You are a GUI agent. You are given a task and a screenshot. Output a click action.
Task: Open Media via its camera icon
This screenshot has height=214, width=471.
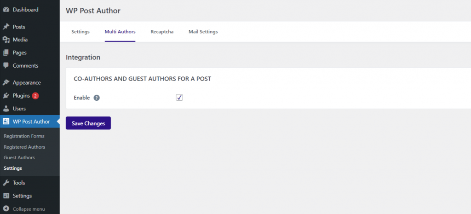[x=6, y=40]
